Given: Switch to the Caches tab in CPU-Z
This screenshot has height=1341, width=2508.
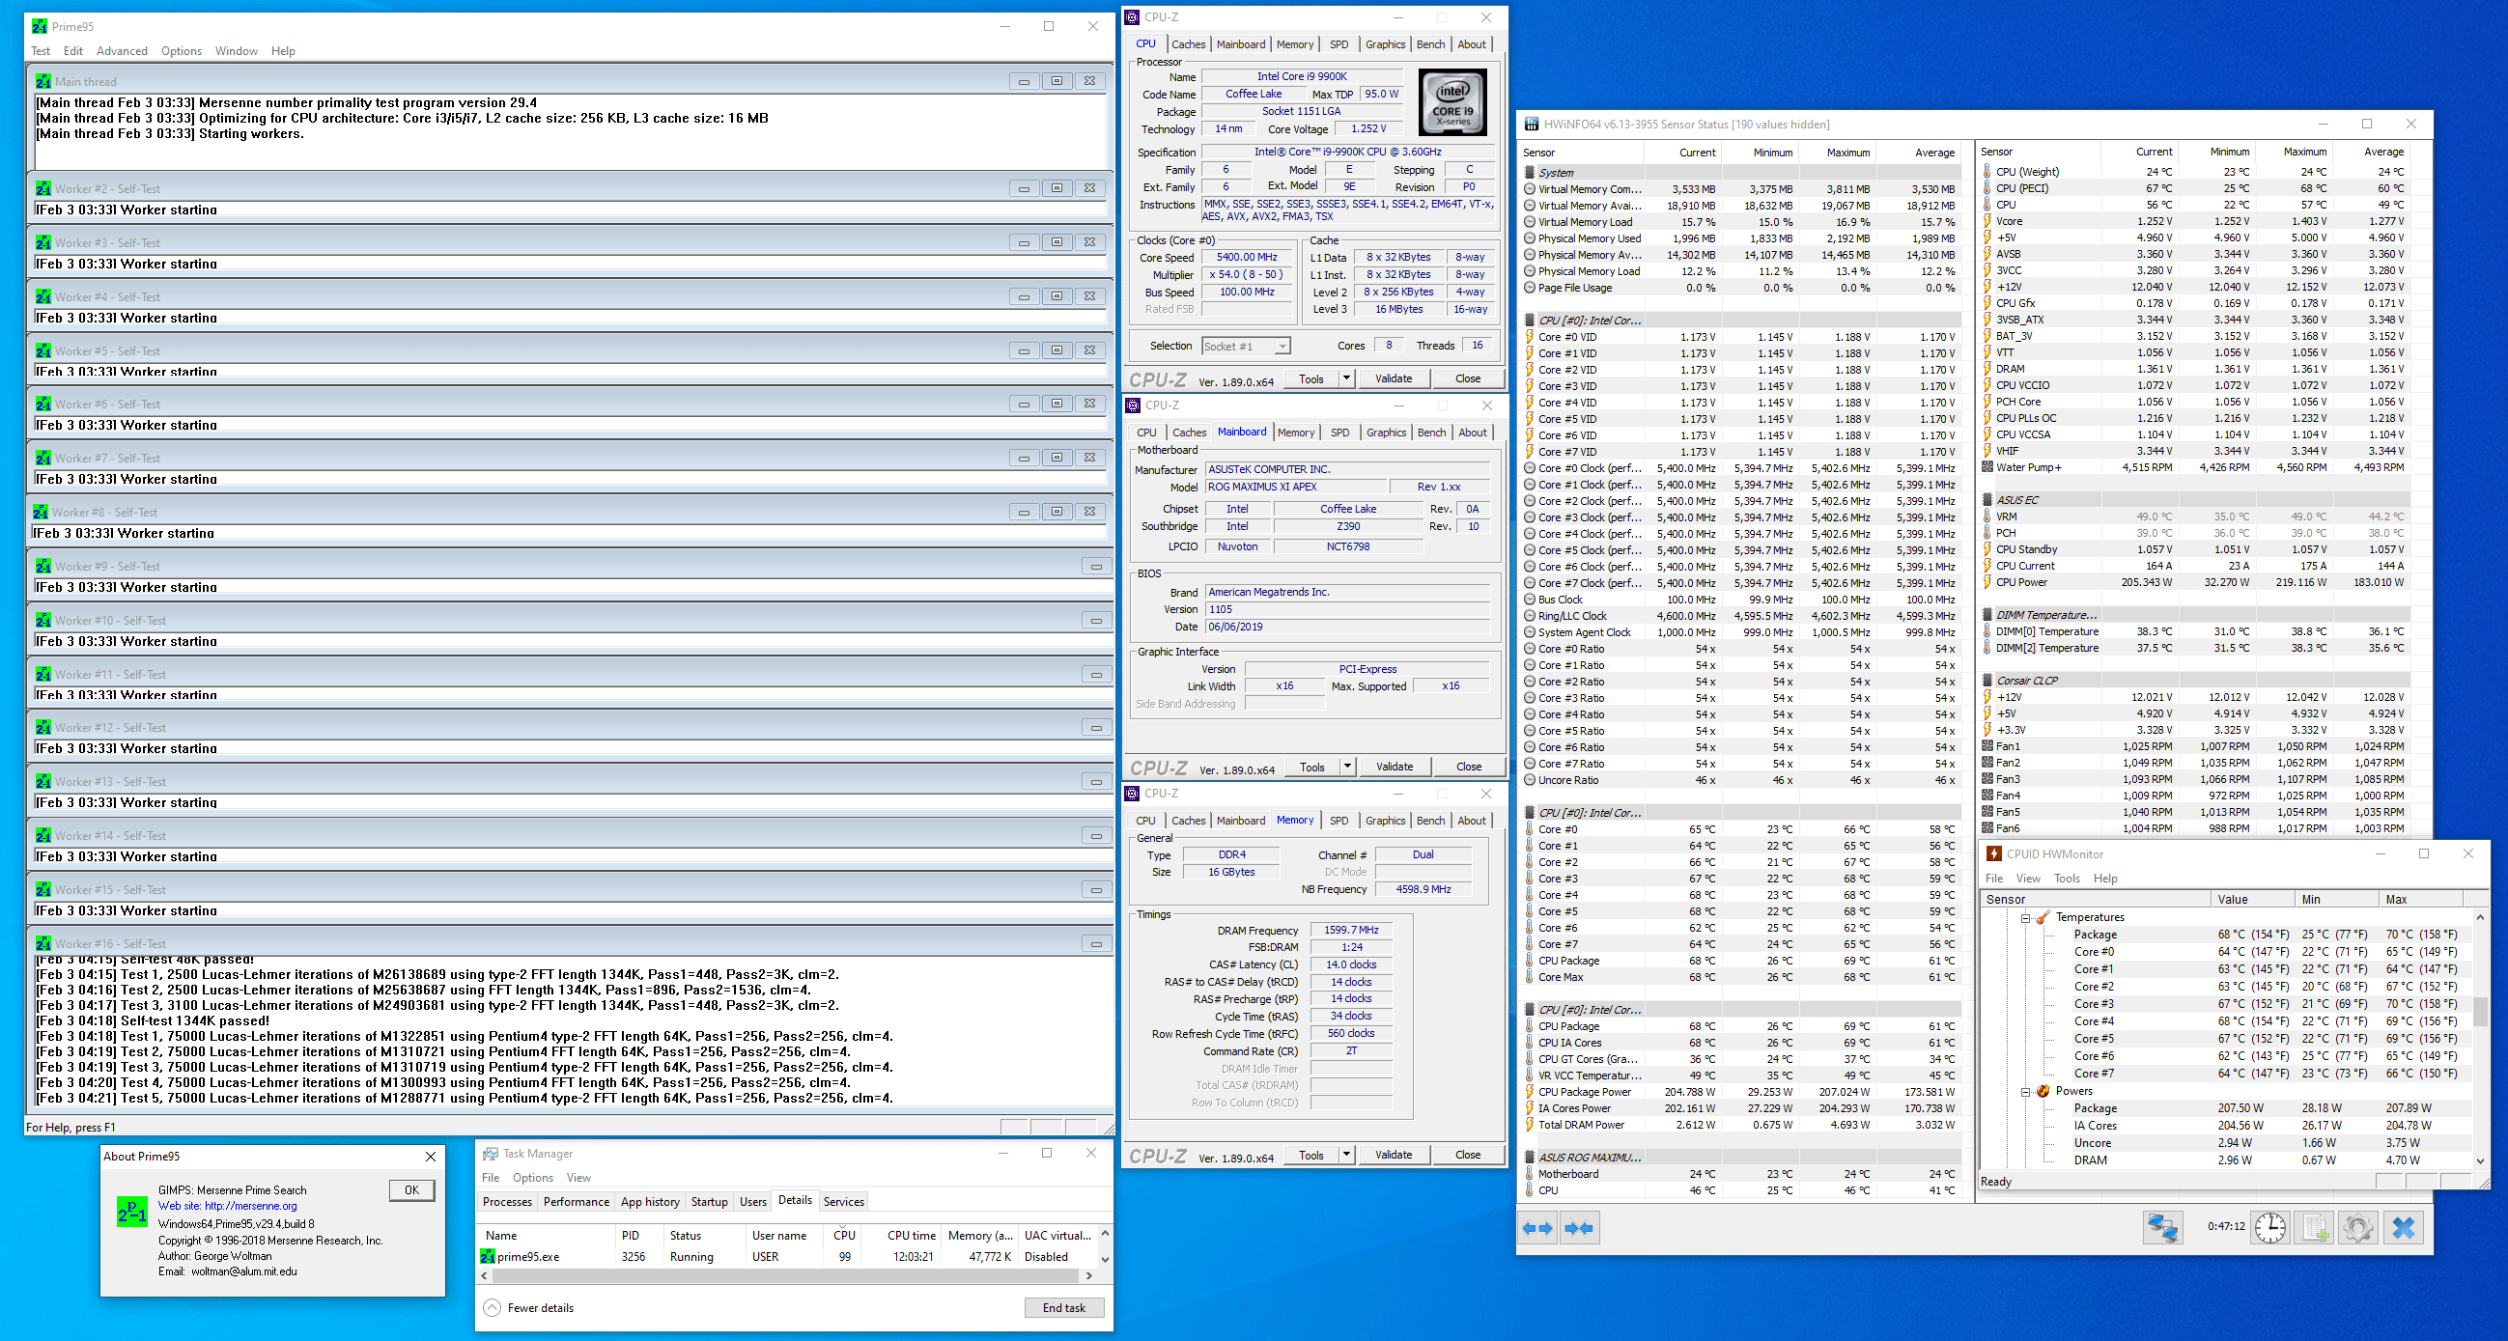Looking at the screenshot, I should pos(1188,44).
